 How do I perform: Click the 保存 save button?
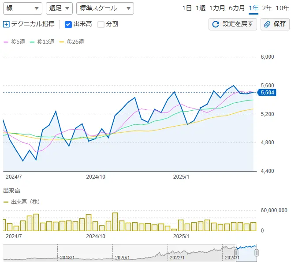click(275, 24)
